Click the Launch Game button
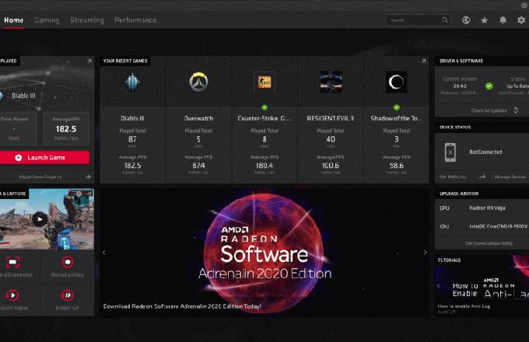The height and width of the screenshot is (342, 529). click(x=44, y=157)
